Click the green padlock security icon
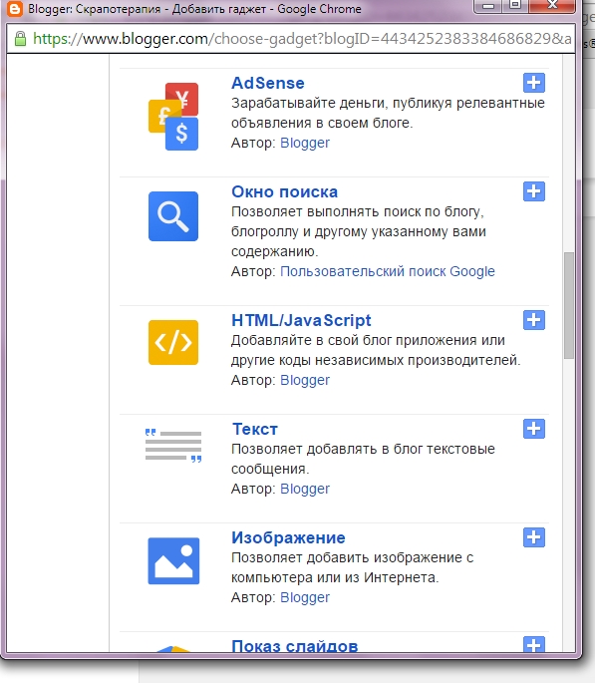Image resolution: width=595 pixels, height=683 pixels. (20, 39)
